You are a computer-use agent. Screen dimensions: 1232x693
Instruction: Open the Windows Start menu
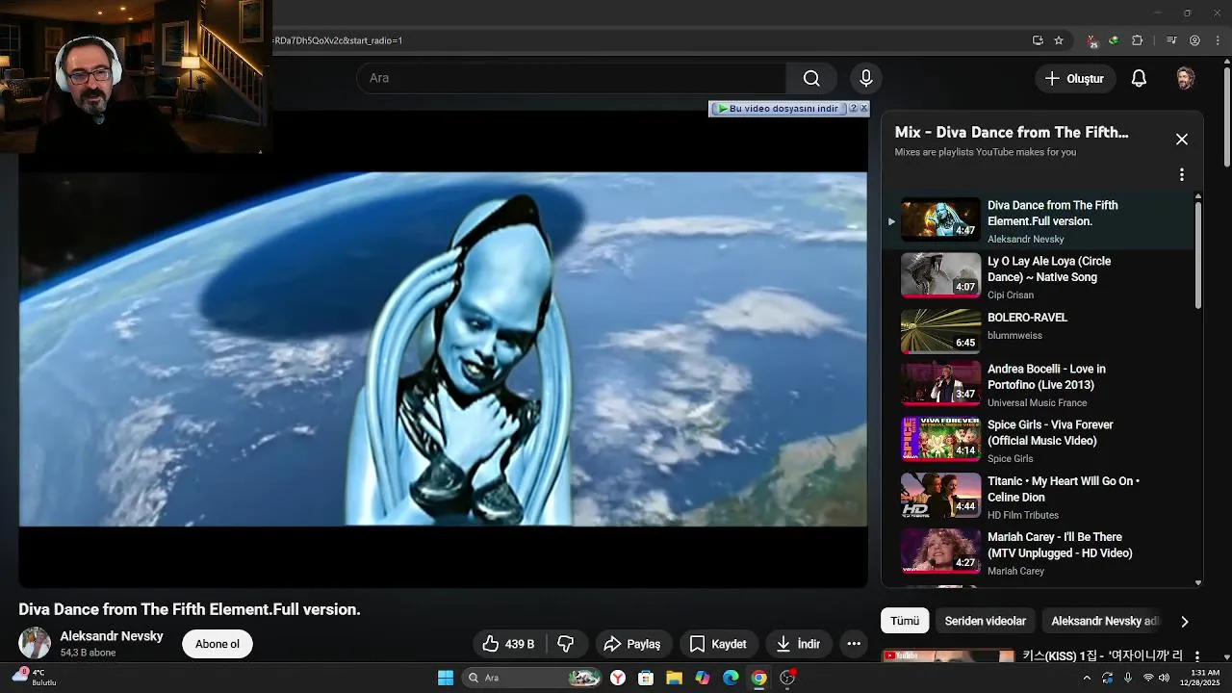click(x=446, y=678)
